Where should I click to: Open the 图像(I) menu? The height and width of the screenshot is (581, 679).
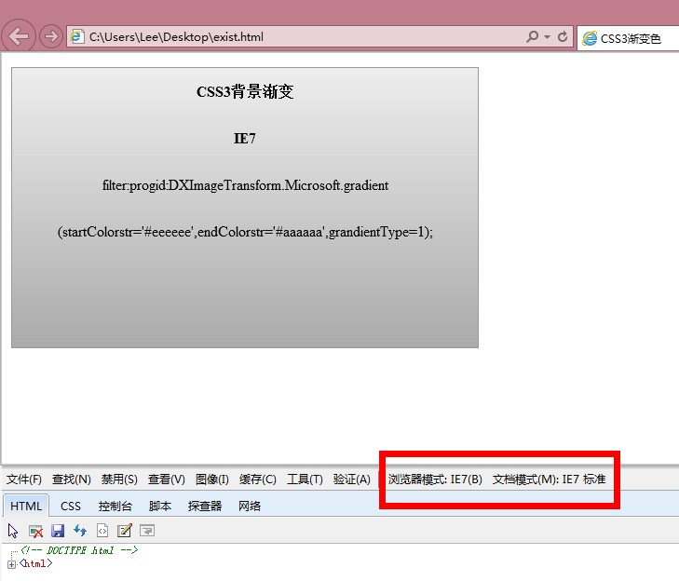pos(212,480)
